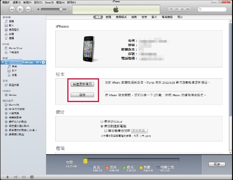Open 影片 under the iPhone device
The image size is (233, 180).
pos(12,71)
